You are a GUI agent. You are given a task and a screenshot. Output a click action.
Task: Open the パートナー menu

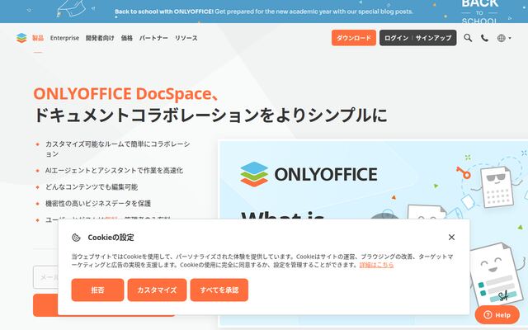click(153, 38)
